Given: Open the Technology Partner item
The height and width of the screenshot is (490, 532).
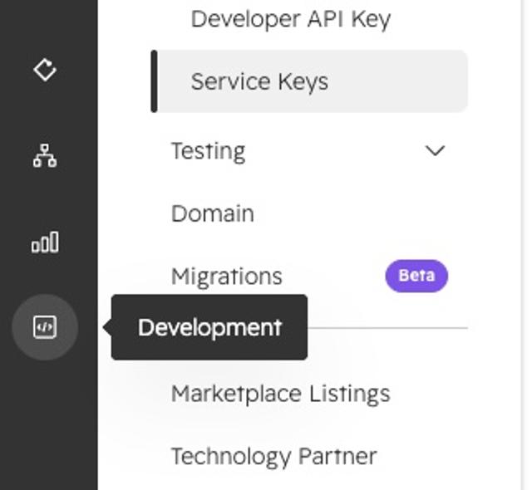Looking at the screenshot, I should (274, 457).
